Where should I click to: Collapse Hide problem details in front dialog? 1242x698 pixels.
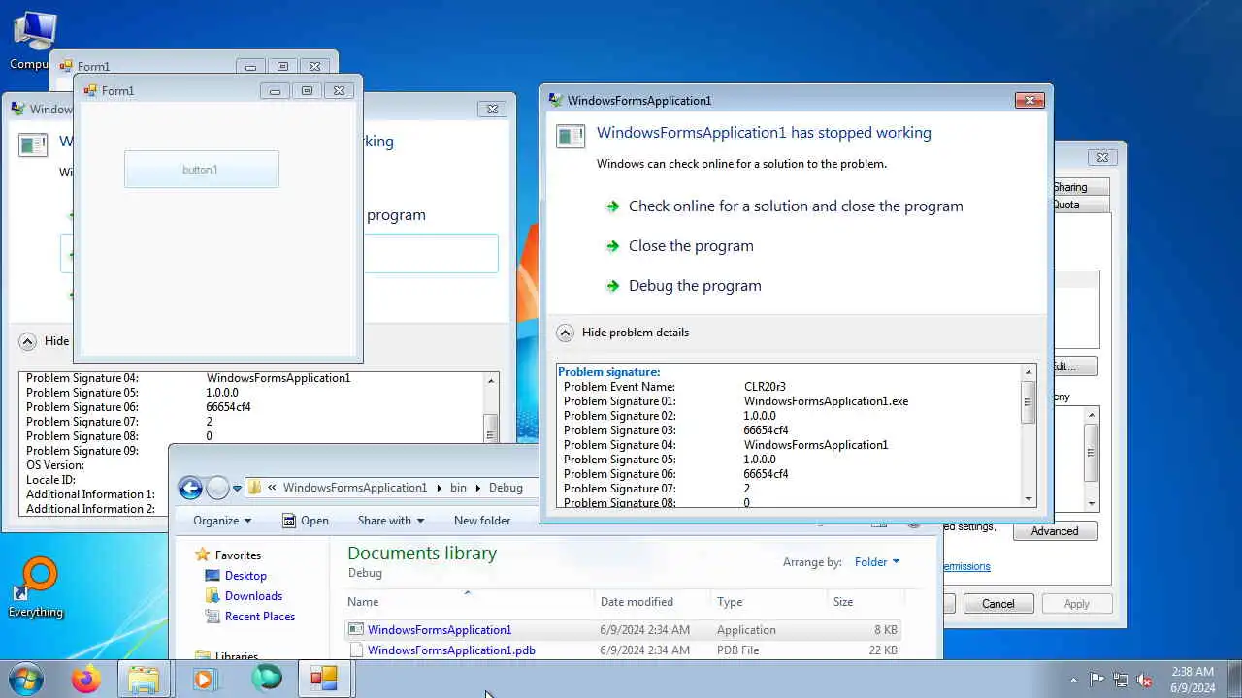(x=623, y=333)
